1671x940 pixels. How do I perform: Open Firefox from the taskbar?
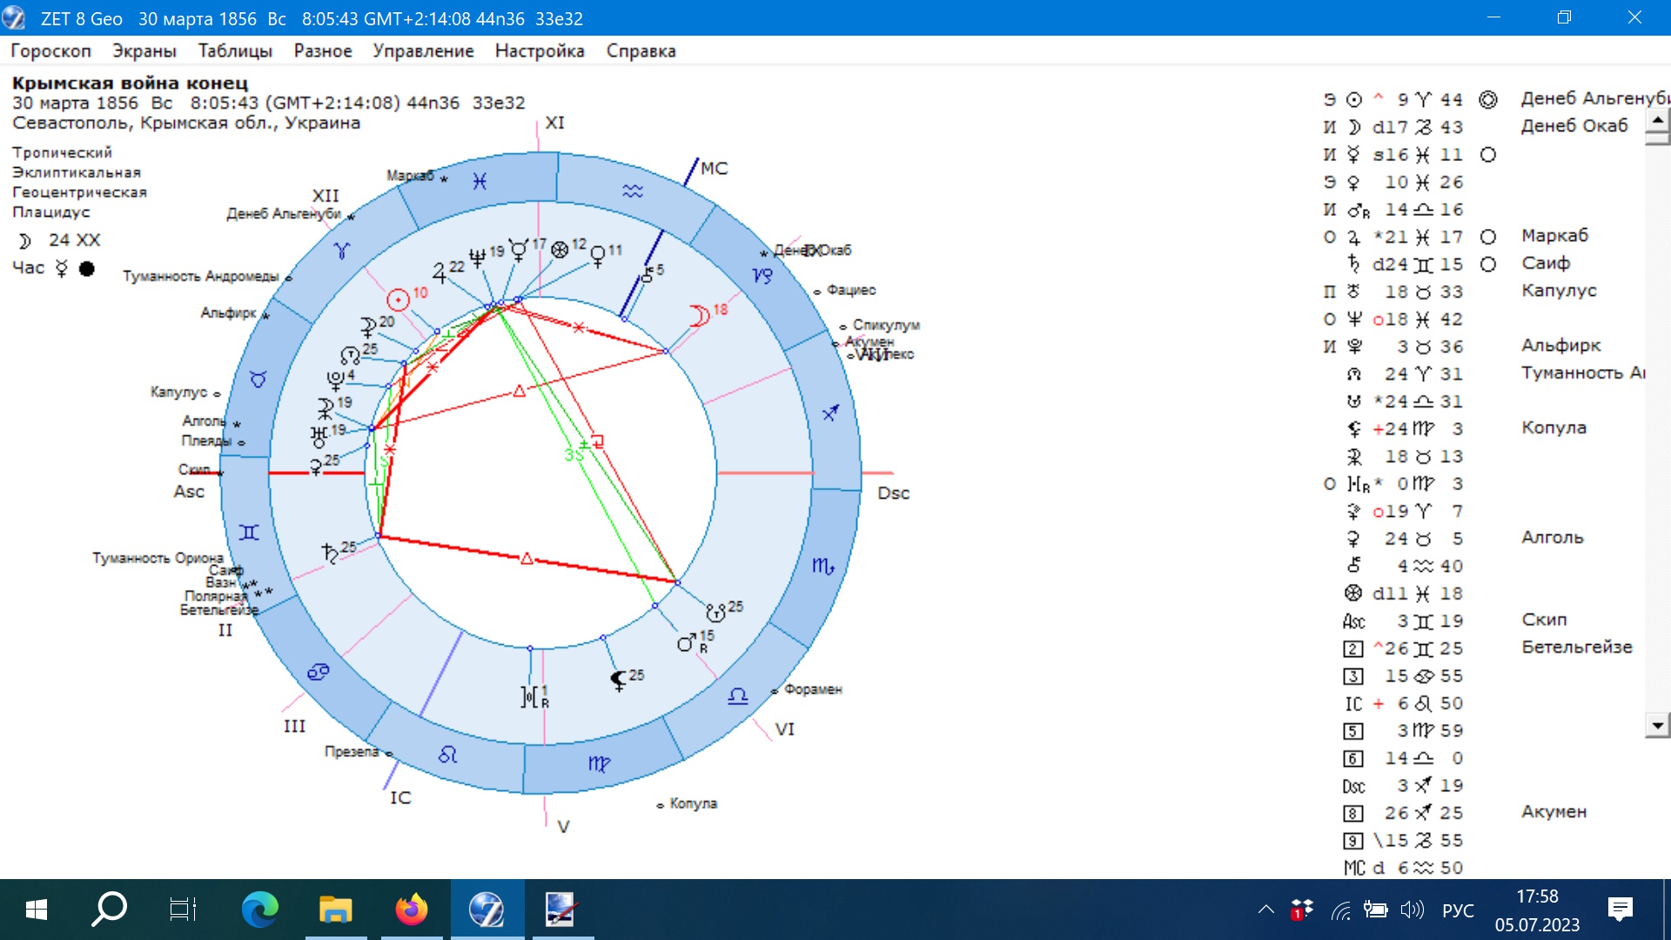[x=411, y=910]
